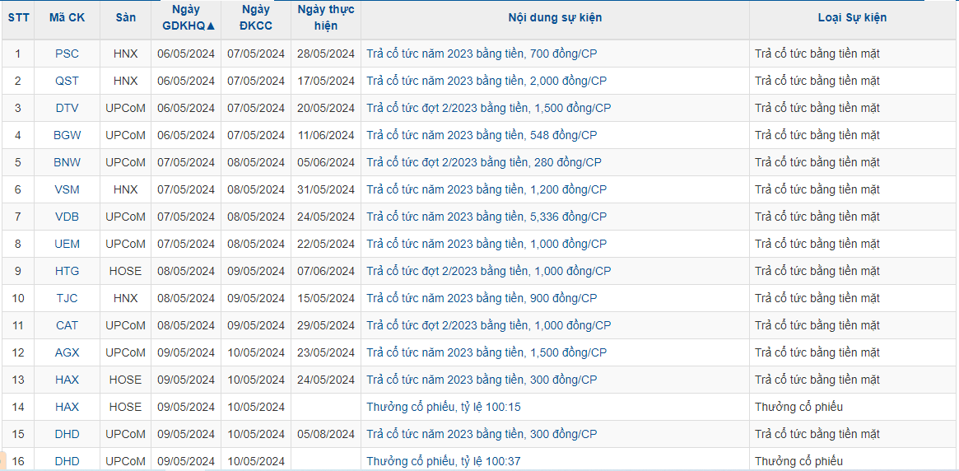Open DHD 300 đồng/CP dividend event
The height and width of the screenshot is (471, 959).
coord(482,434)
